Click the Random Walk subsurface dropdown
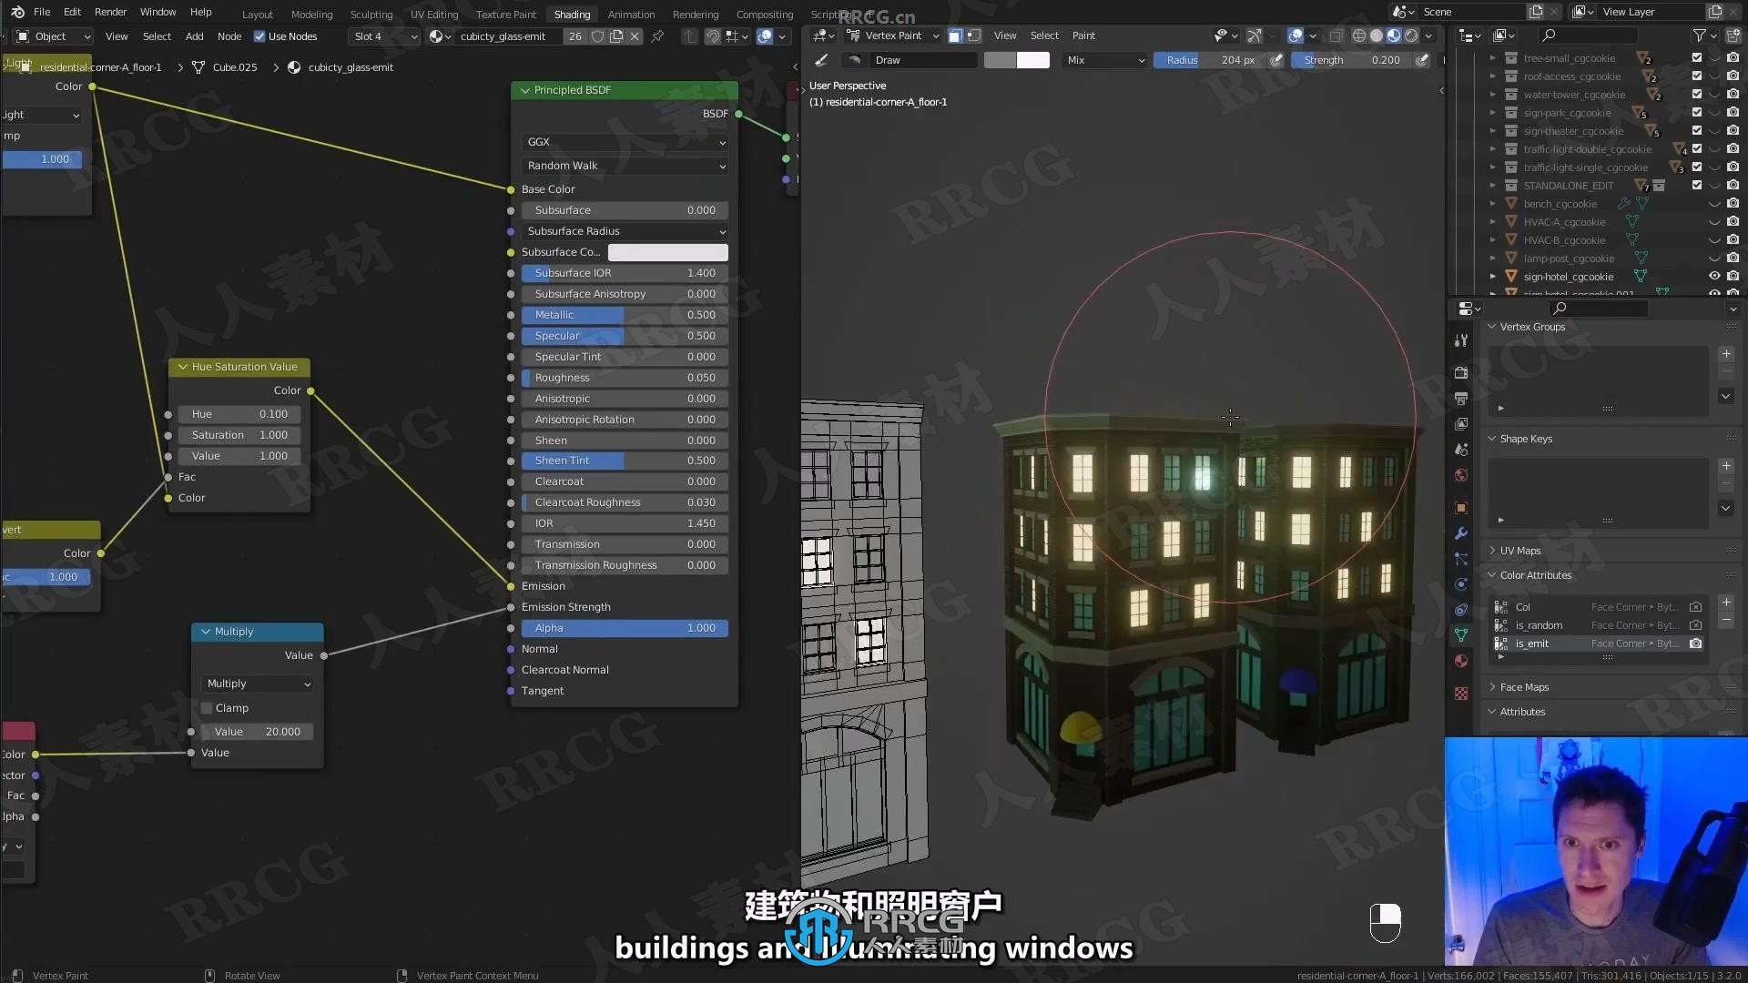This screenshot has height=983, width=1748. 623,165
